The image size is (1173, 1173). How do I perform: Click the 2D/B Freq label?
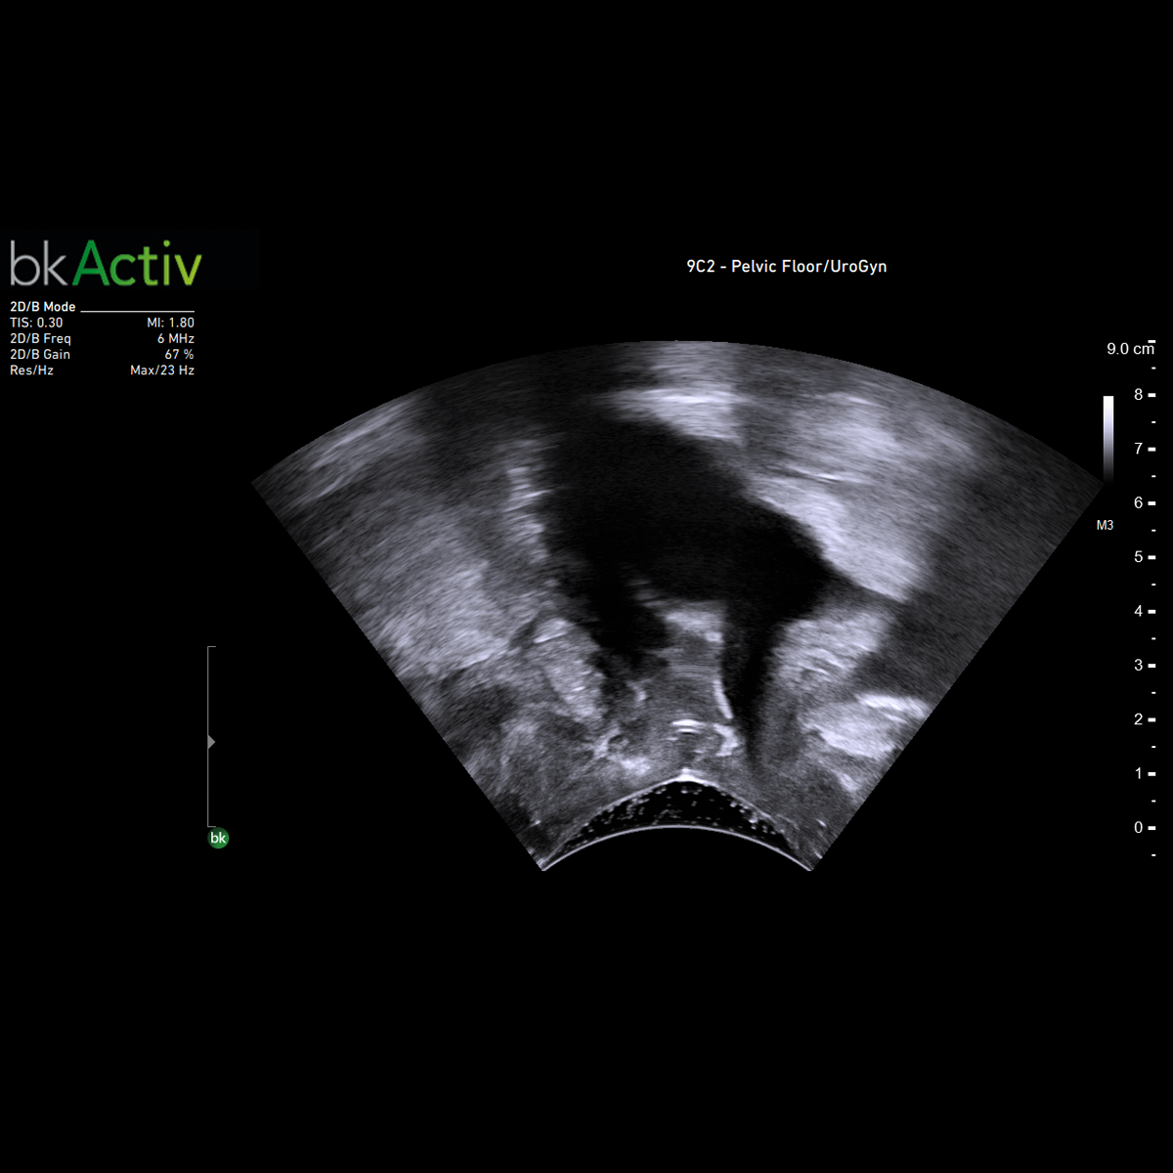pos(41,338)
